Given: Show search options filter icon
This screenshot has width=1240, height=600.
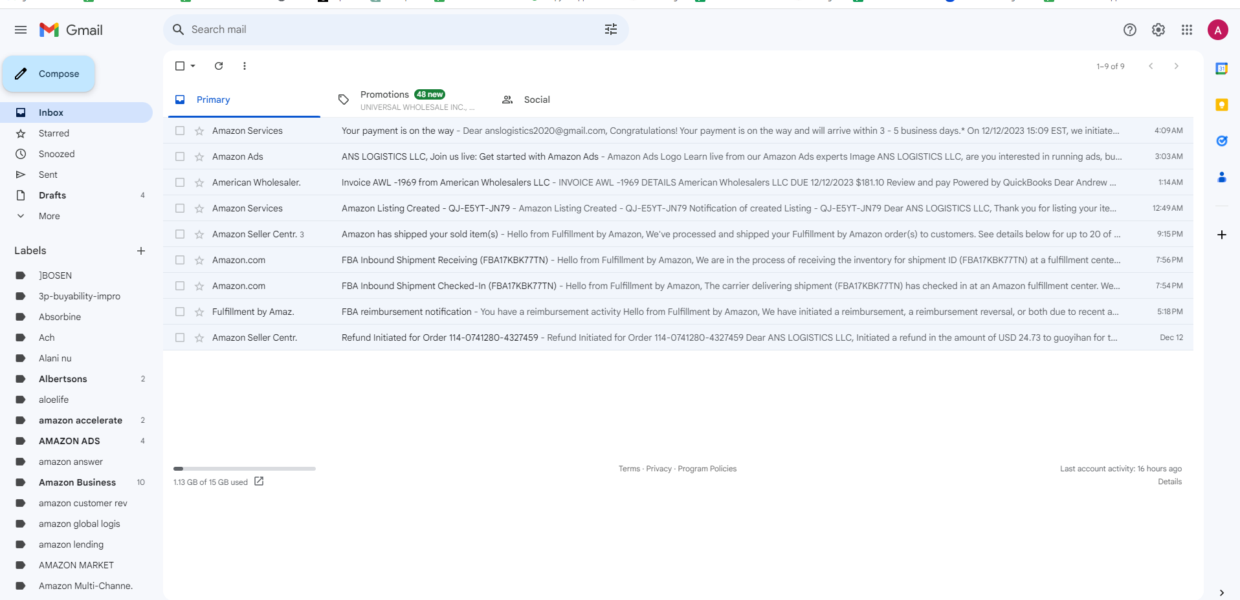Looking at the screenshot, I should pyautogui.click(x=611, y=29).
